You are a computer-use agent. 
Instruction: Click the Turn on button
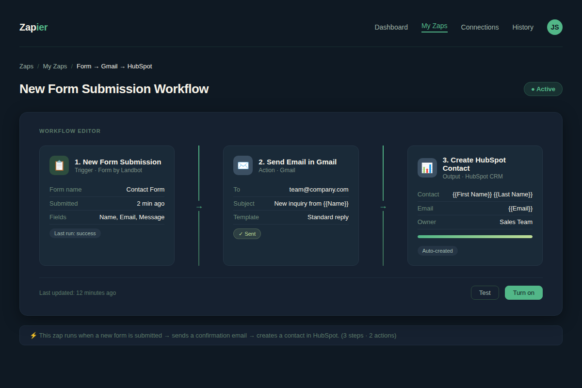[x=524, y=293]
